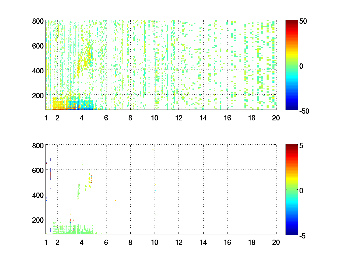The width and height of the screenshot is (350, 263).
Task: Click the bottom plot's "20" x-axis tick label
Action: 276,242
